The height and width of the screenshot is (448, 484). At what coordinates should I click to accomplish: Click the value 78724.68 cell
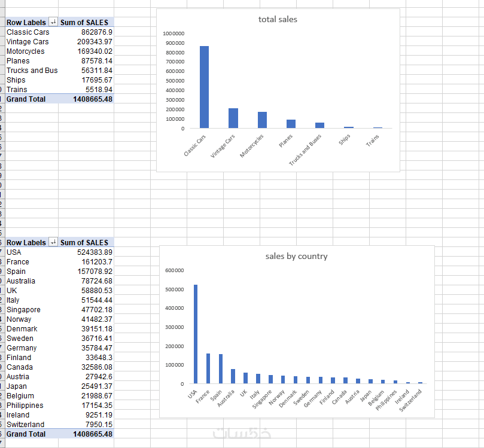[86, 281]
